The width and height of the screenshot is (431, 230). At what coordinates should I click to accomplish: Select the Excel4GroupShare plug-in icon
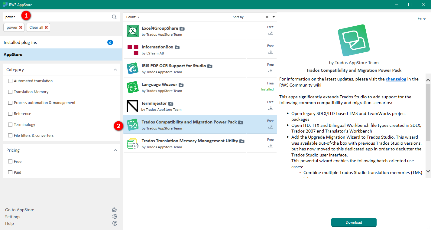coord(133,31)
